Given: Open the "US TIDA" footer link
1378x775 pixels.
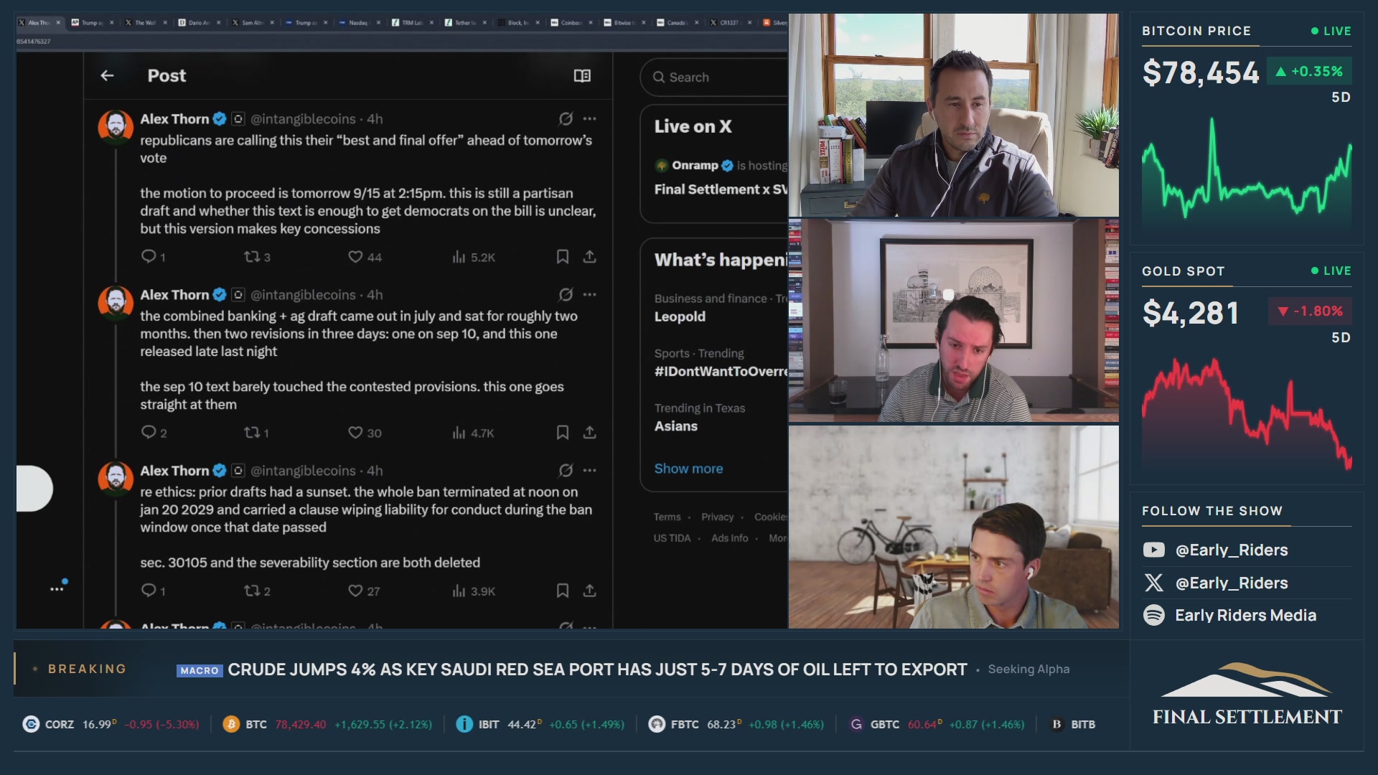Looking at the screenshot, I should [x=672, y=537].
